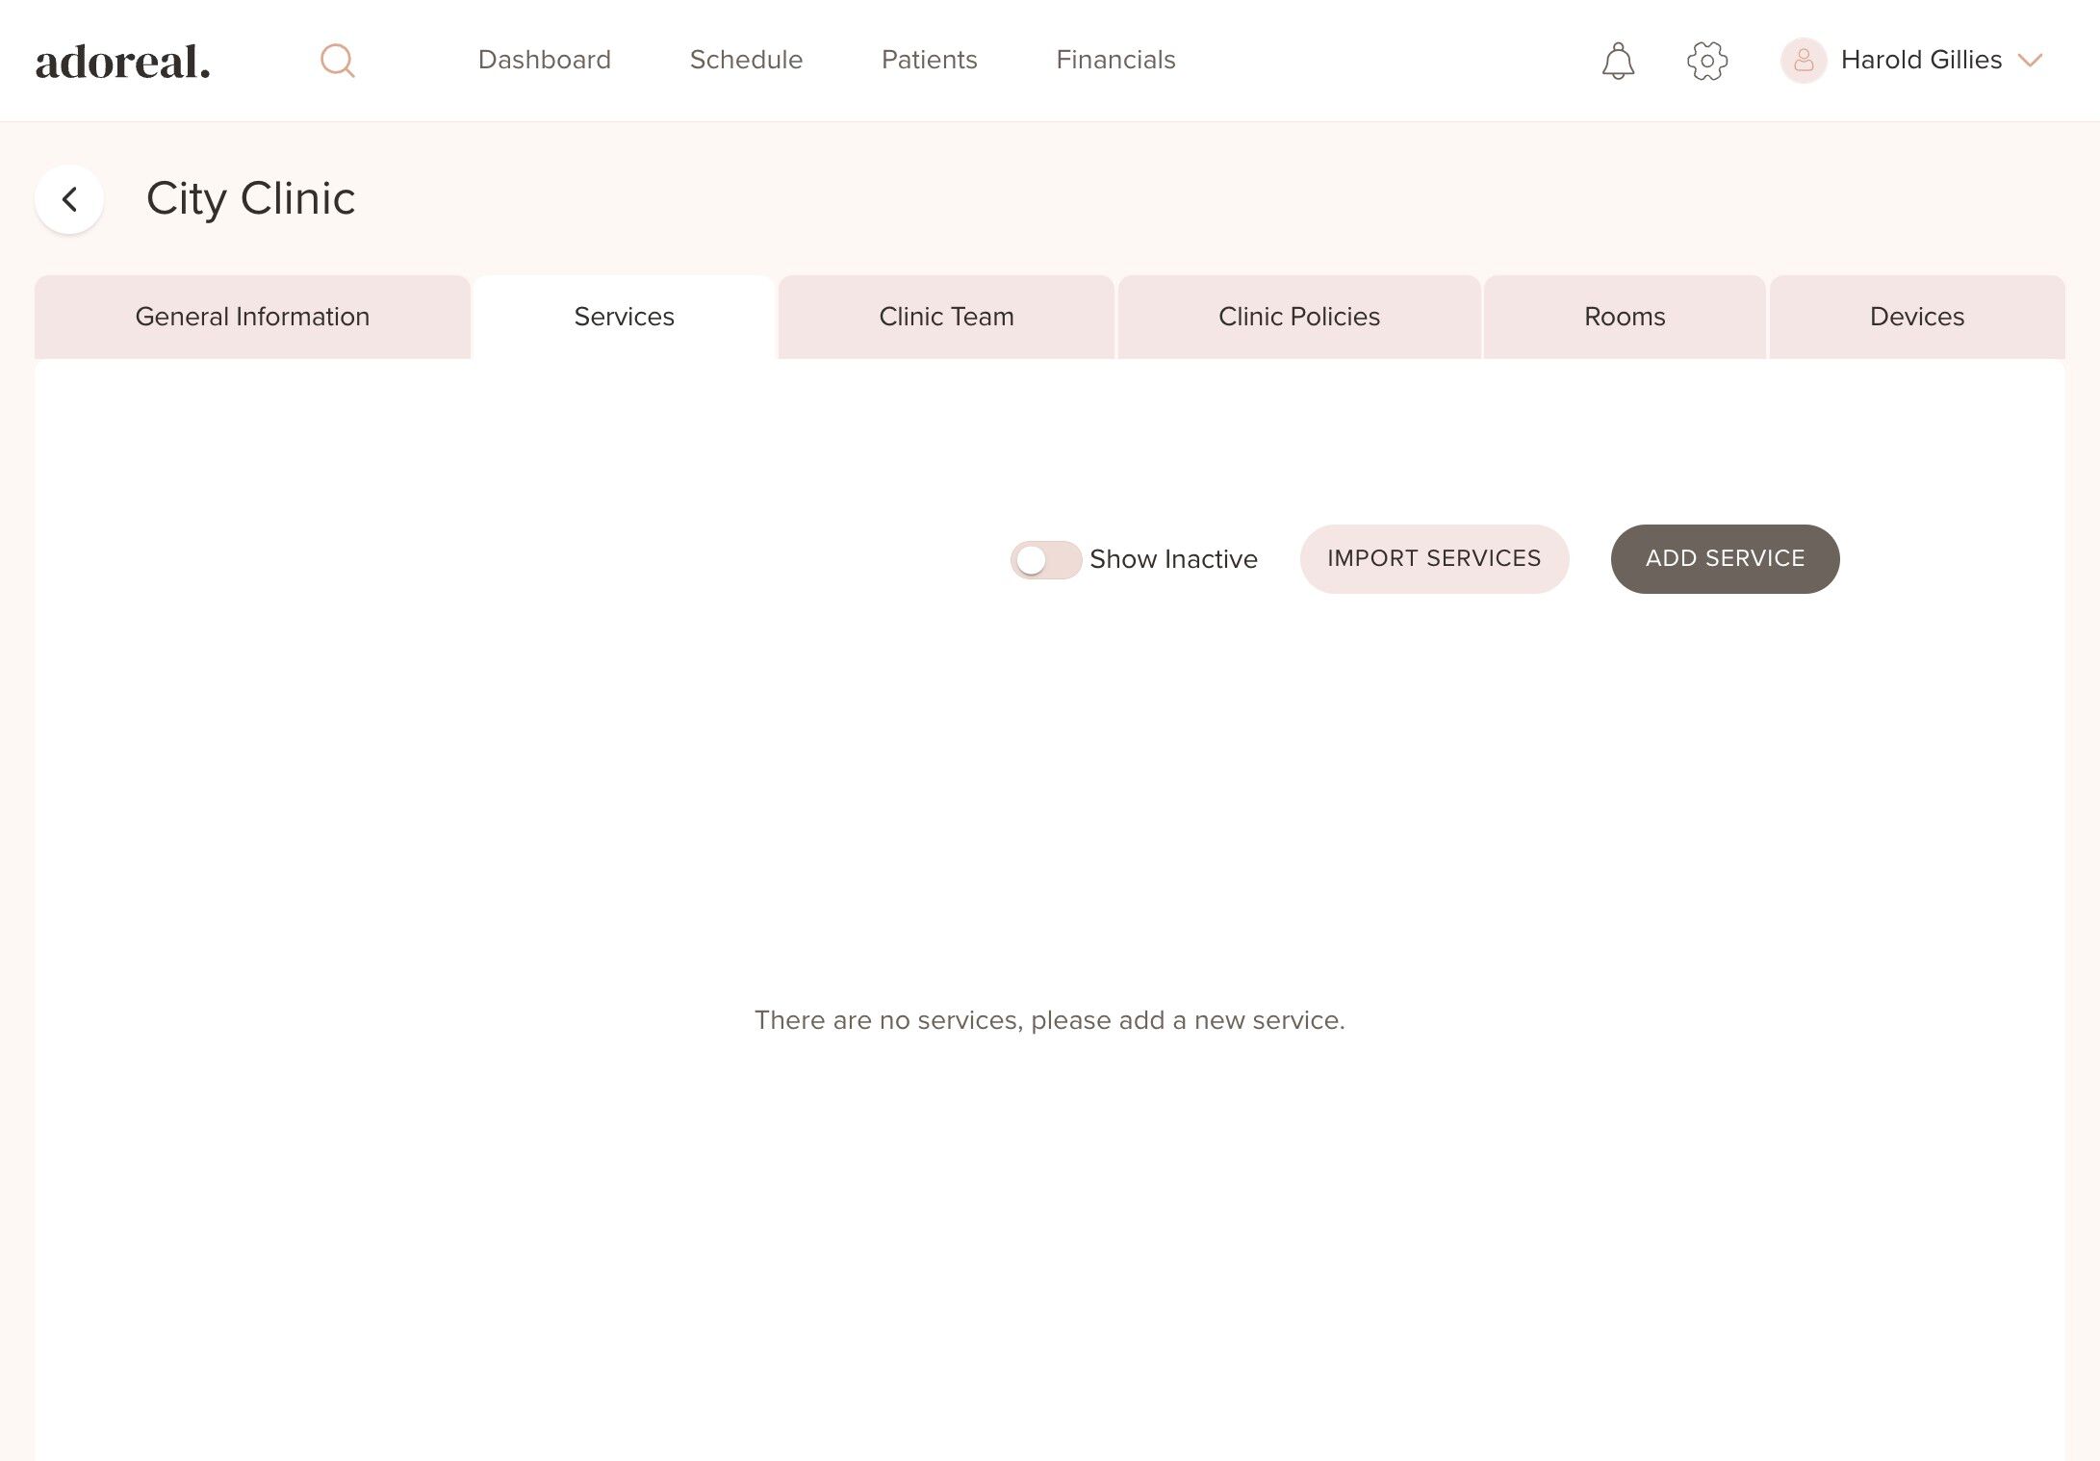This screenshot has height=1461, width=2100.
Task: Toggle the Show Inactive switch
Action: pos(1045,559)
